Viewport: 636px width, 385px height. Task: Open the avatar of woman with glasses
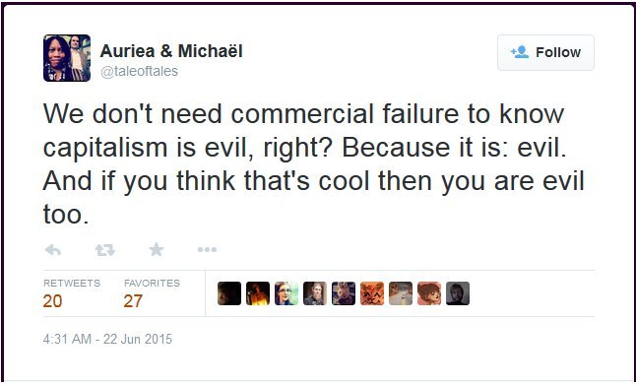click(x=286, y=293)
